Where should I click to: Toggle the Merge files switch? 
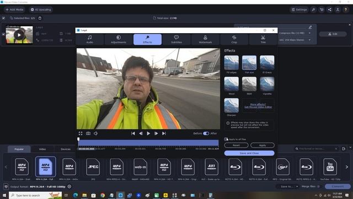point(318,187)
